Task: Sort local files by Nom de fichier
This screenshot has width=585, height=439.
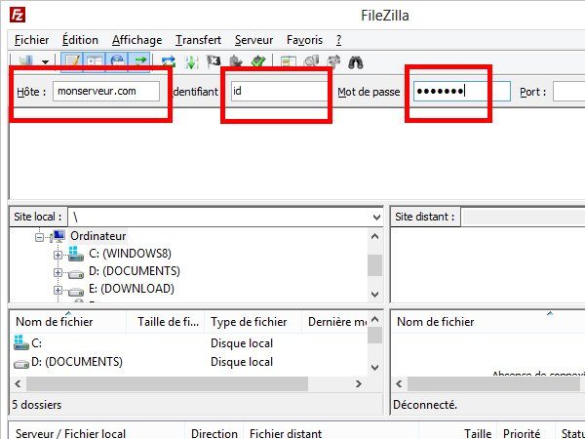Action: (x=67, y=322)
